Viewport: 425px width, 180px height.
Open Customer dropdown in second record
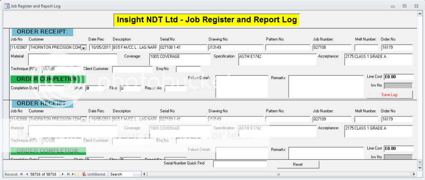[84, 119]
